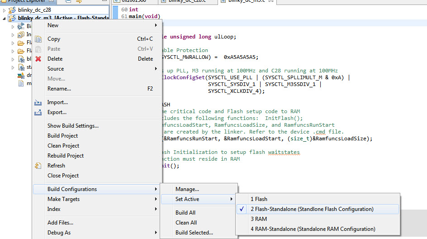This screenshot has height=239, width=427.
Task: Choose Delete from context menu
Action: point(96,59)
